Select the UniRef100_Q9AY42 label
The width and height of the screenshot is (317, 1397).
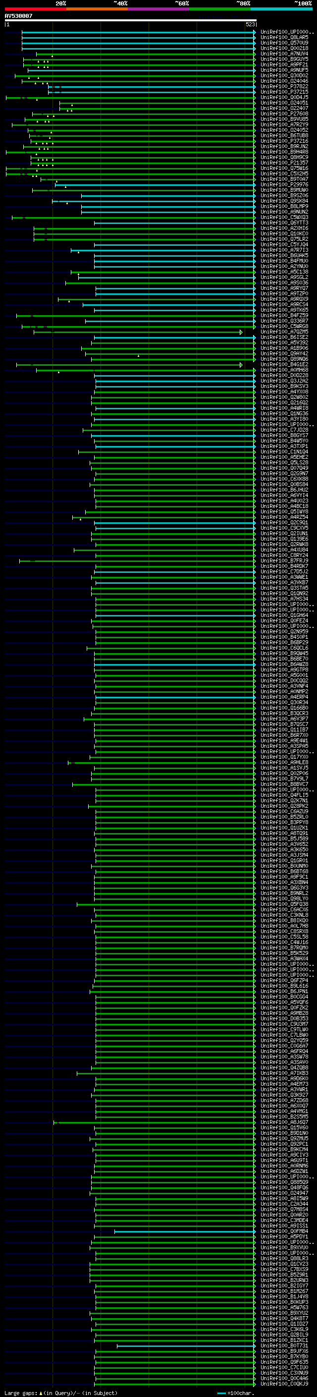click(x=284, y=354)
